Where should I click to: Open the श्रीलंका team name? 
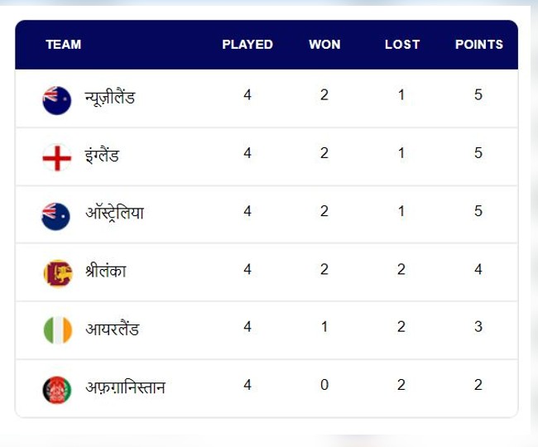point(106,271)
